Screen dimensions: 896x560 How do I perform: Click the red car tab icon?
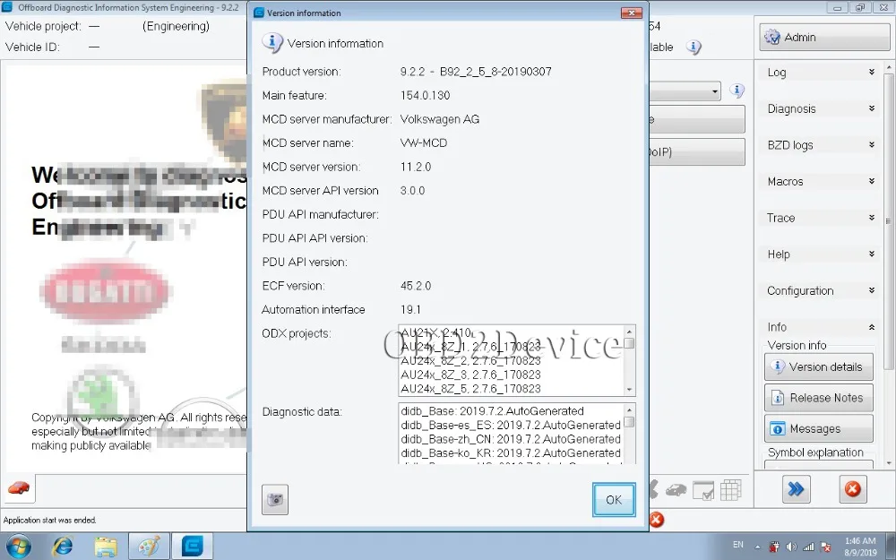(18, 488)
